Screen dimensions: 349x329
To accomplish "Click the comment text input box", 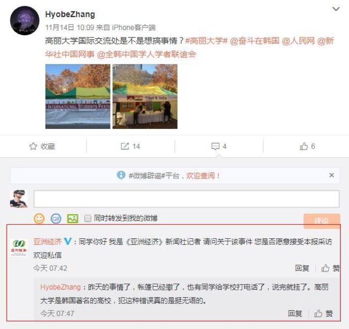I will 187,199.
